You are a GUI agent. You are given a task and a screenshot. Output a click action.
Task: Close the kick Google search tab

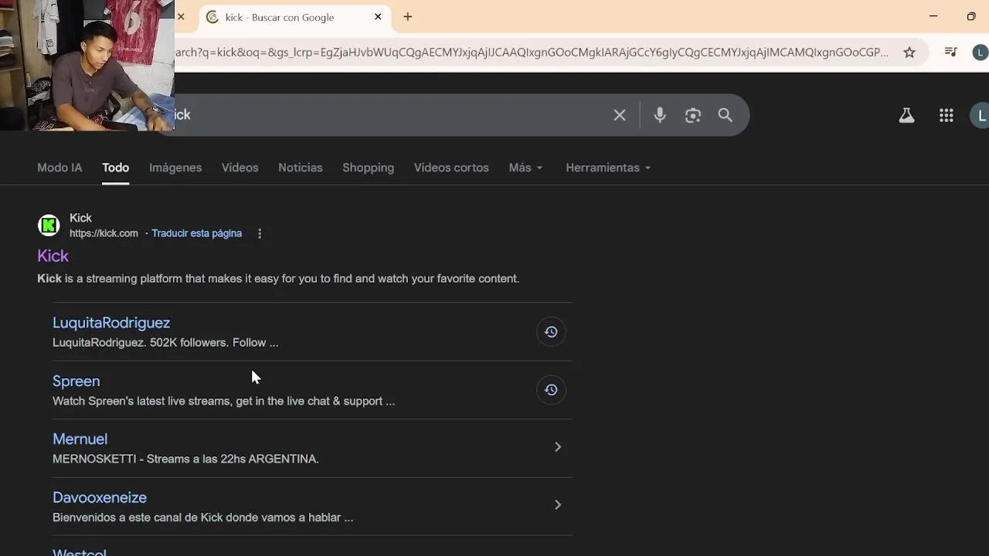pos(378,16)
